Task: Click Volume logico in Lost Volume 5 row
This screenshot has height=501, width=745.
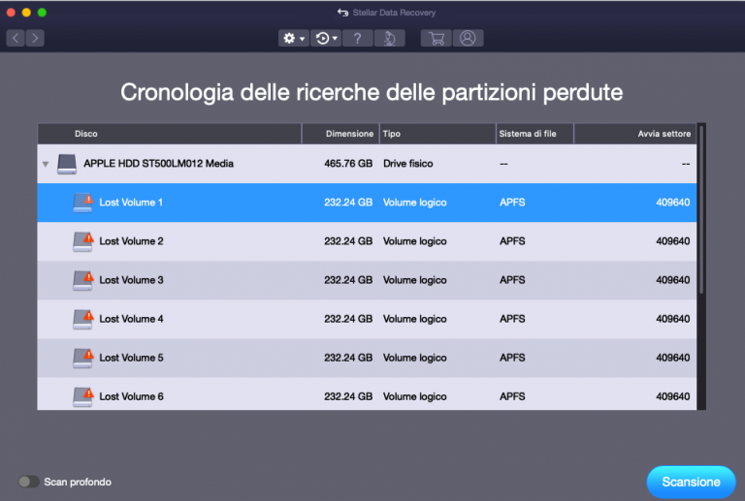Action: (415, 359)
